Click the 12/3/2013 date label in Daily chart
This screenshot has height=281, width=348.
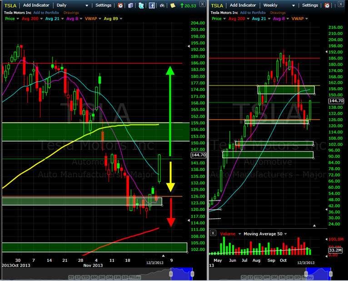tap(154, 262)
